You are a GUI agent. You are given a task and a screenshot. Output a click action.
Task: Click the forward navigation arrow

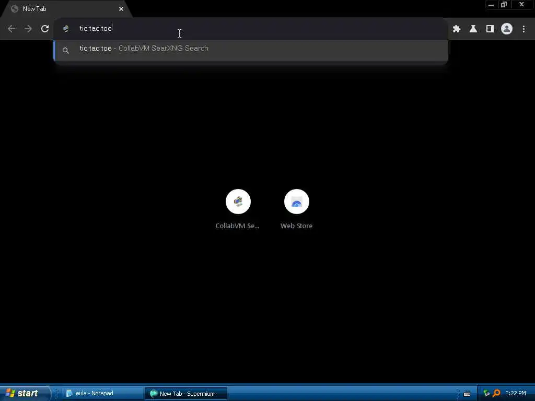pos(28,29)
